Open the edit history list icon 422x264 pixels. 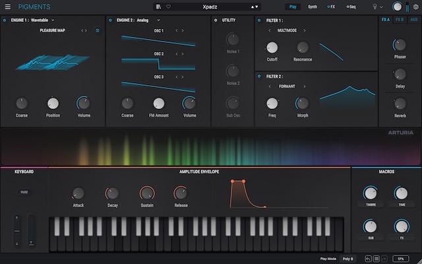[376, 259]
